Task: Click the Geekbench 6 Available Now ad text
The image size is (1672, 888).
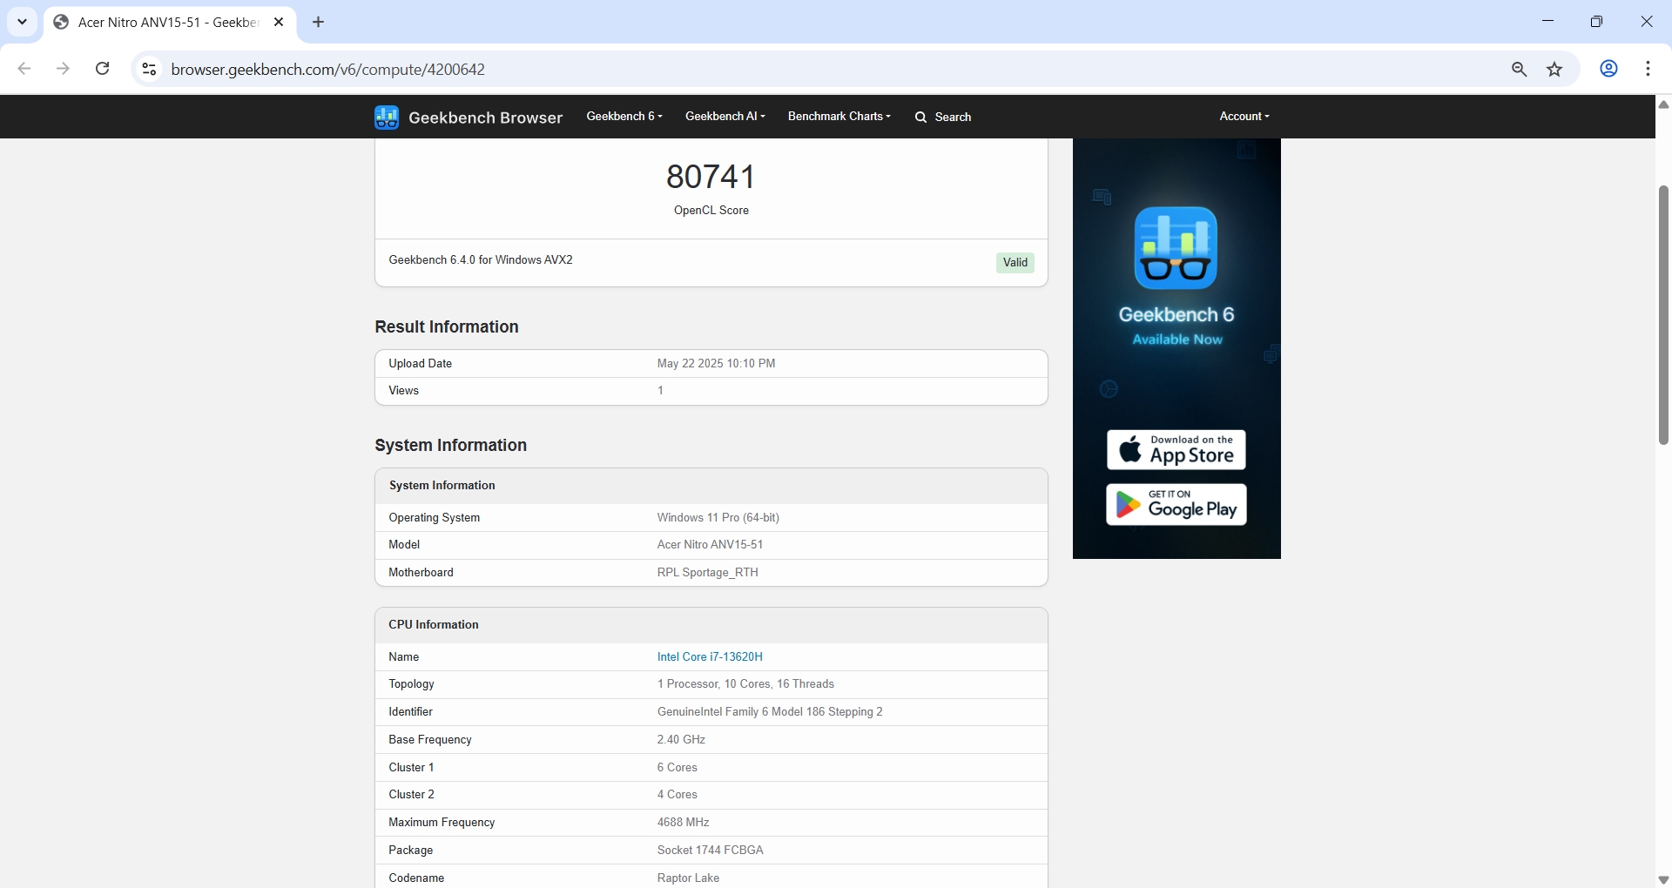Action: tap(1176, 326)
